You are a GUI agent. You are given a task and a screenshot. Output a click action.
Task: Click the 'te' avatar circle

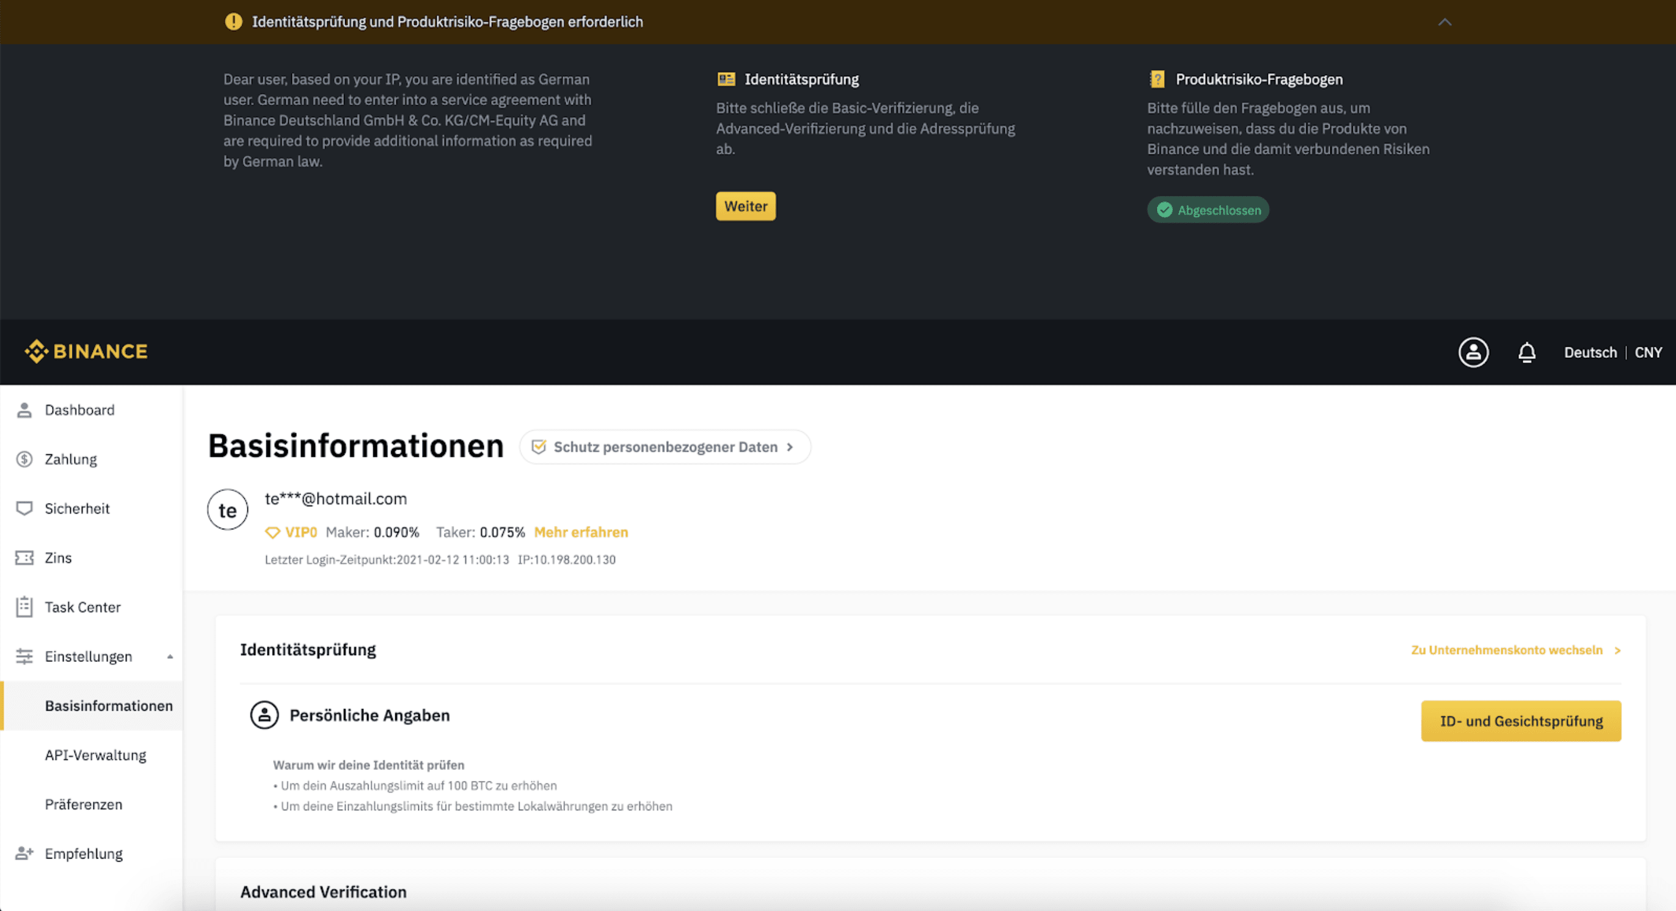[228, 510]
